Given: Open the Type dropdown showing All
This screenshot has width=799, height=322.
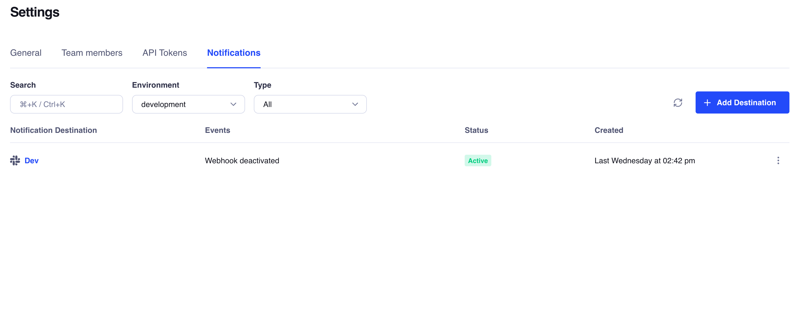Looking at the screenshot, I should (310, 104).
